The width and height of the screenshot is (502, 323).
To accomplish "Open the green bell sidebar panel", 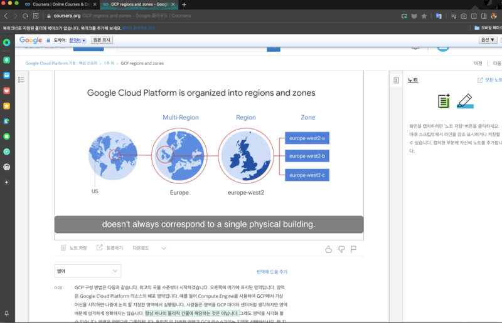I will (x=6, y=60).
